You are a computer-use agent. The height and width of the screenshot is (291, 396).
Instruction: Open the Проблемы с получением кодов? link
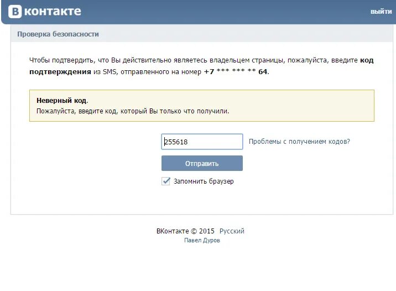pos(299,142)
